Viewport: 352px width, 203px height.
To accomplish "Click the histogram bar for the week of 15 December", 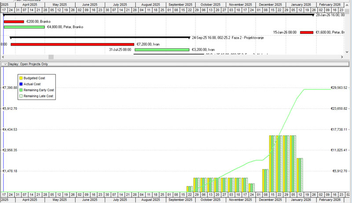I will (272, 163).
